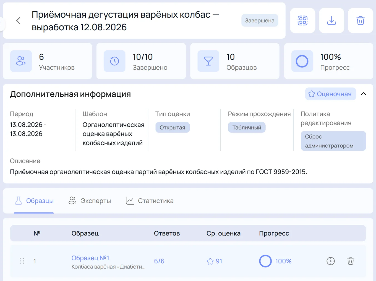Click the crosshair target icon for Образец №1
Viewport: 376px width, 281px height.
[331, 261]
